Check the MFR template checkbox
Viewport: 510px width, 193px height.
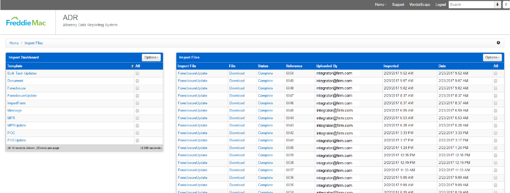point(137,118)
